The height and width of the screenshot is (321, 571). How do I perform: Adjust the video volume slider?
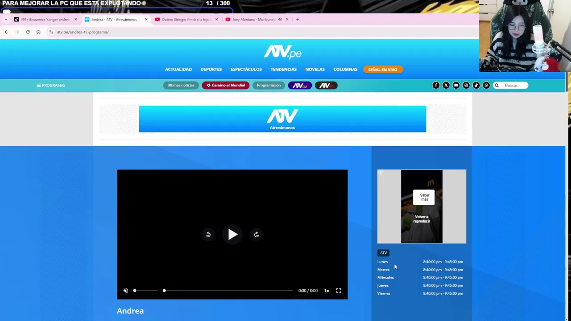146,291
